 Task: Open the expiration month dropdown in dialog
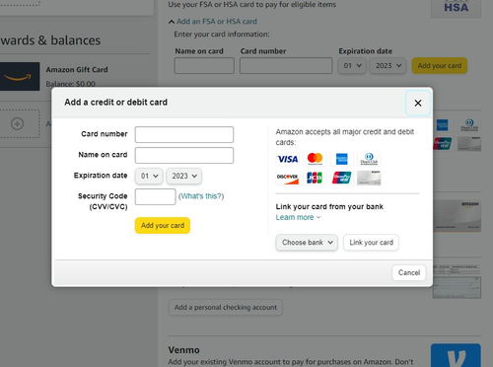(x=149, y=176)
